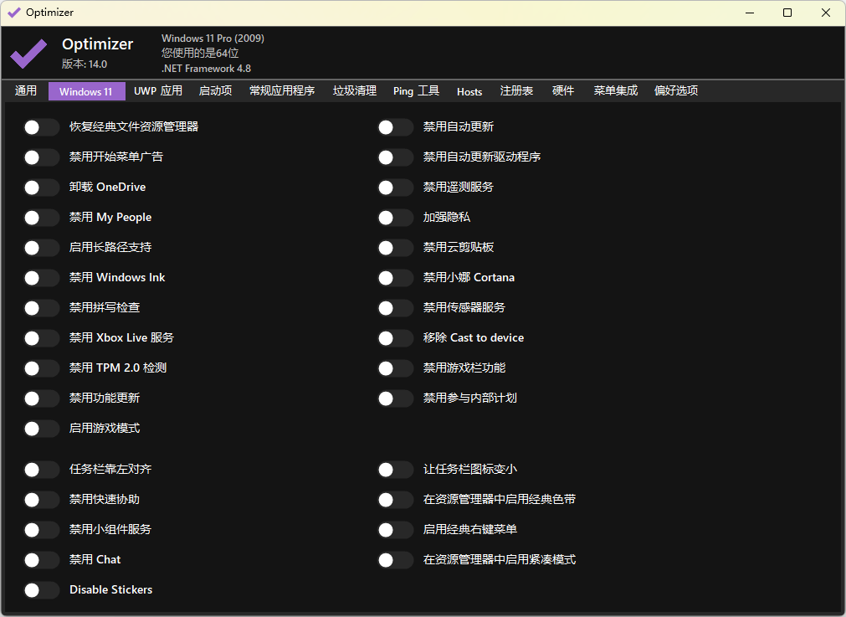Minimize the Optimizer window
The image size is (846, 617).
point(750,13)
